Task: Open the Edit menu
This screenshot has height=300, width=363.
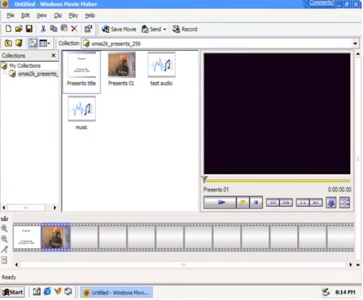Action: (x=25, y=15)
